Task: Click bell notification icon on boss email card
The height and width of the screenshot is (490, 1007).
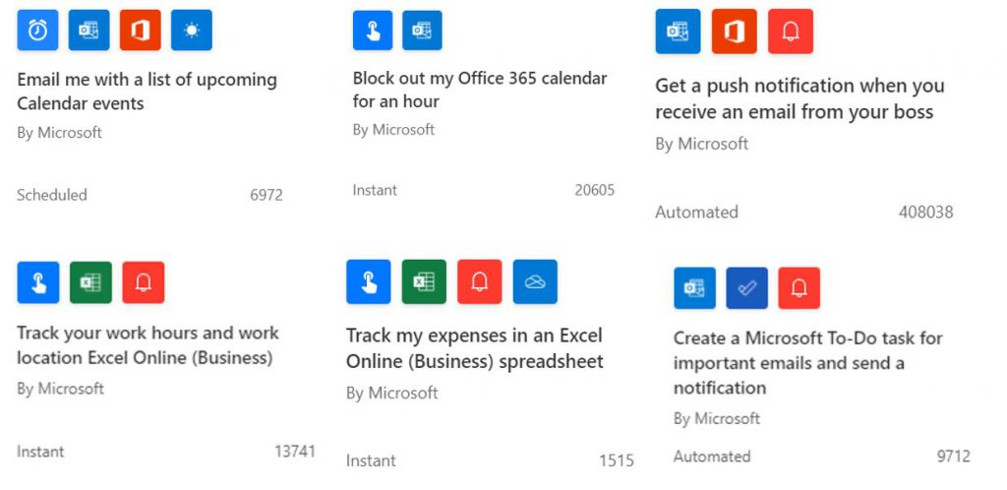Action: 791,31
